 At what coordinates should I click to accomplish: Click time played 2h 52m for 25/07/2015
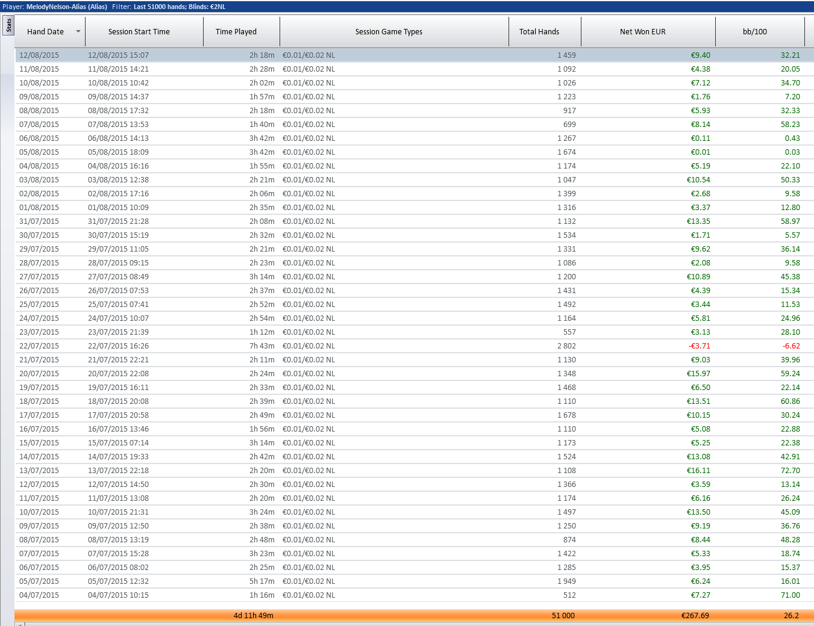(262, 305)
